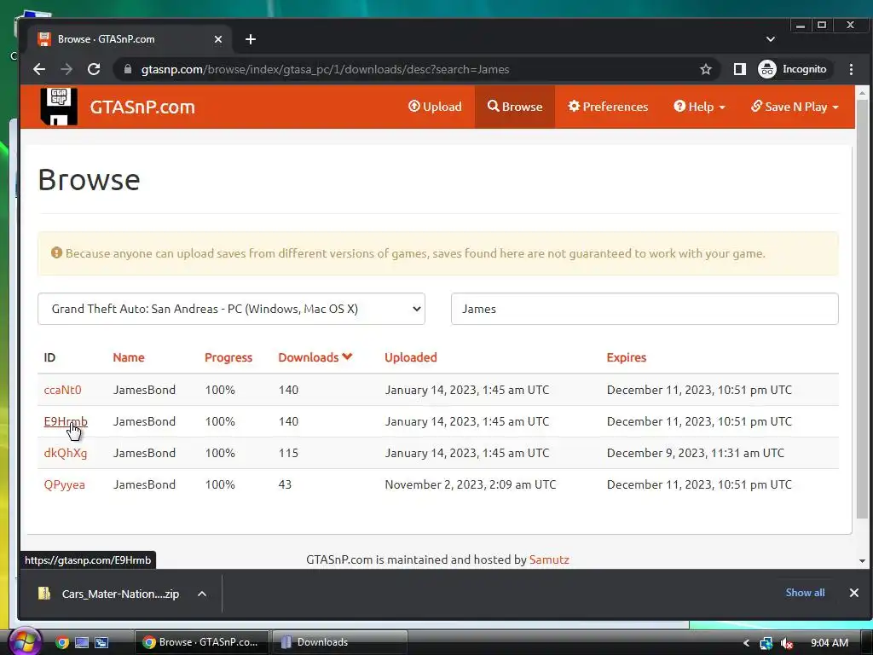Sort the table by Progress
The height and width of the screenshot is (655, 873).
click(x=228, y=357)
